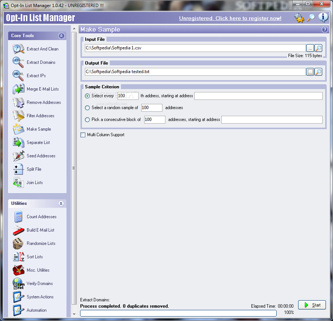
Task: Minimize the Opt-In List Manager window
Action: (298, 4)
